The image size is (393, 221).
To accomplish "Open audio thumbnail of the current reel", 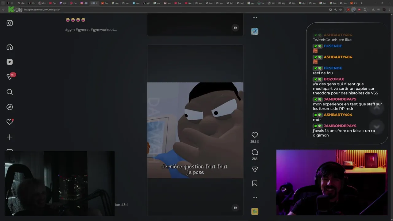I will pos(255,211).
